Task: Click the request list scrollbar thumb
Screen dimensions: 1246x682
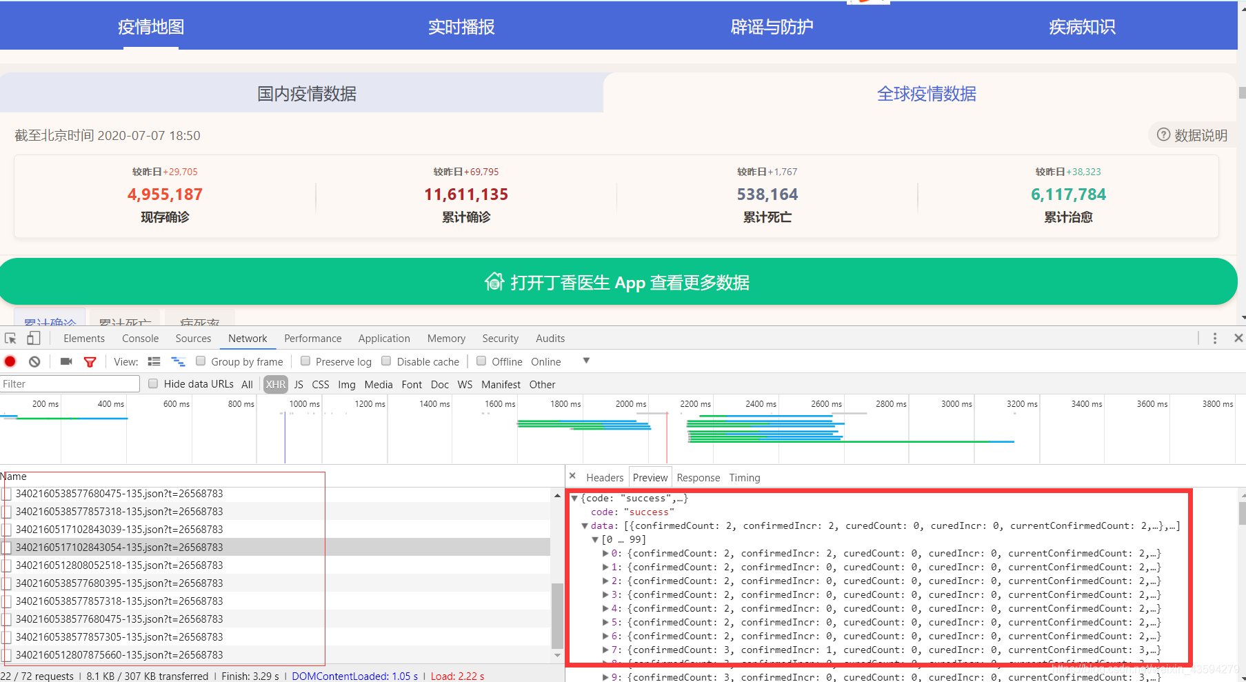Action: point(557,615)
